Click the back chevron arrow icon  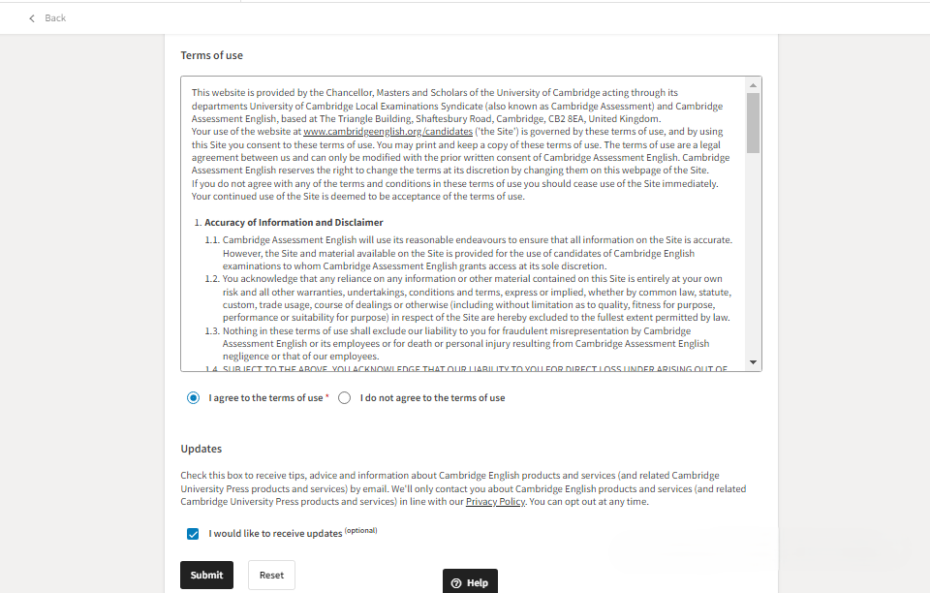coord(32,18)
